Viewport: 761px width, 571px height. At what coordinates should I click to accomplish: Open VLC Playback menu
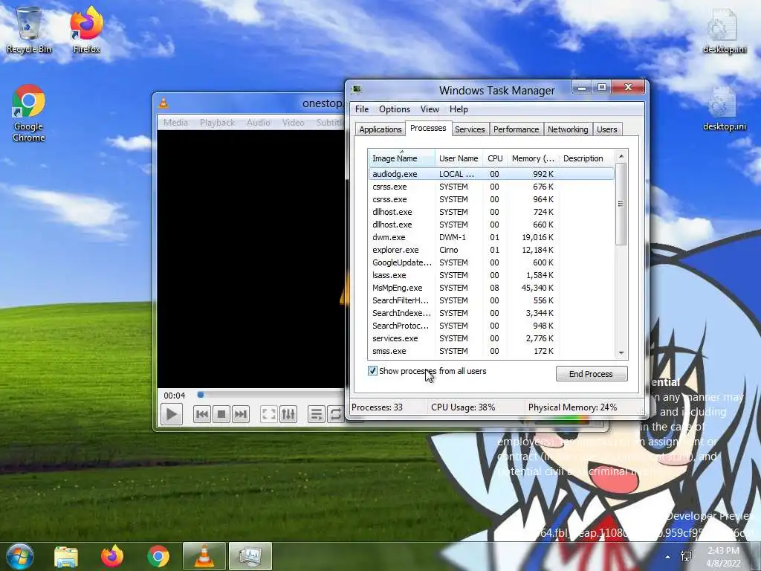(x=217, y=123)
